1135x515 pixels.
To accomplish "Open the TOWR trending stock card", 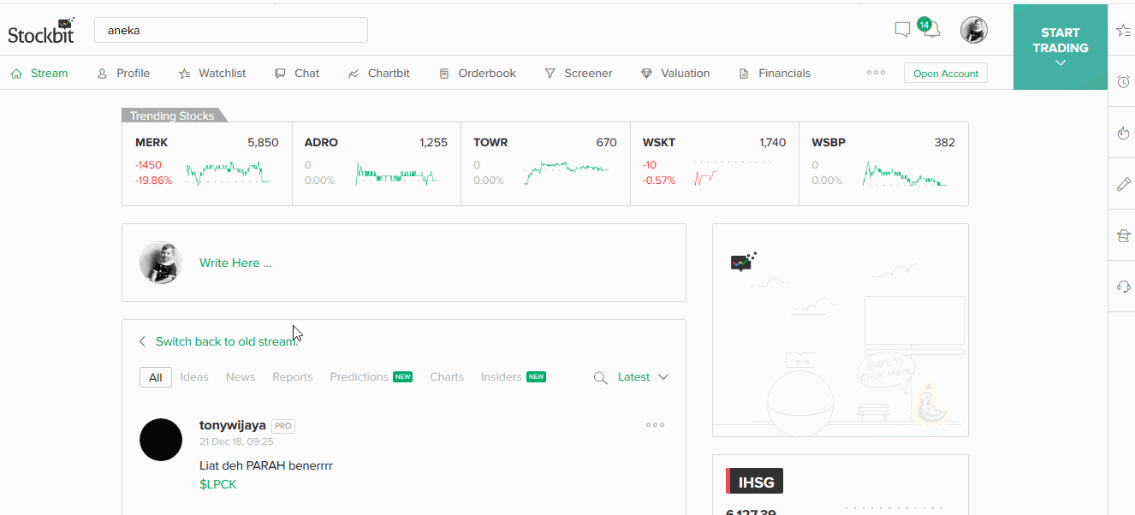I will click(545, 163).
